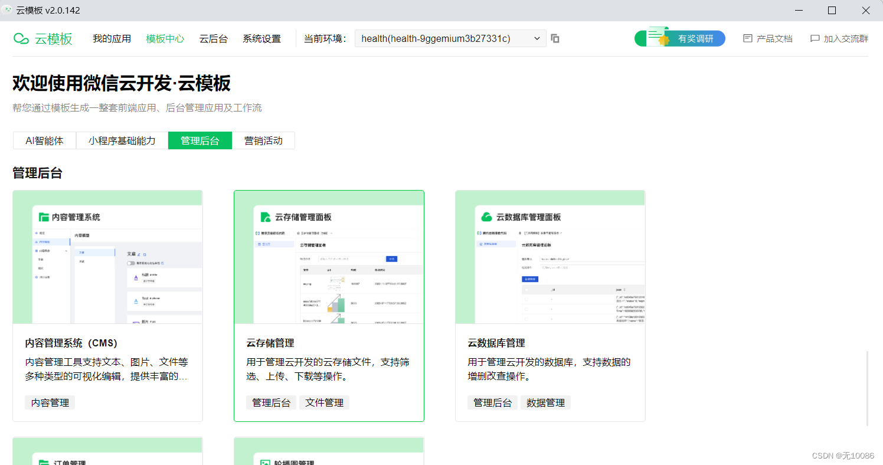Image resolution: width=883 pixels, height=465 pixels.
Task: Switch to the AI智能体 tab
Action: point(44,140)
